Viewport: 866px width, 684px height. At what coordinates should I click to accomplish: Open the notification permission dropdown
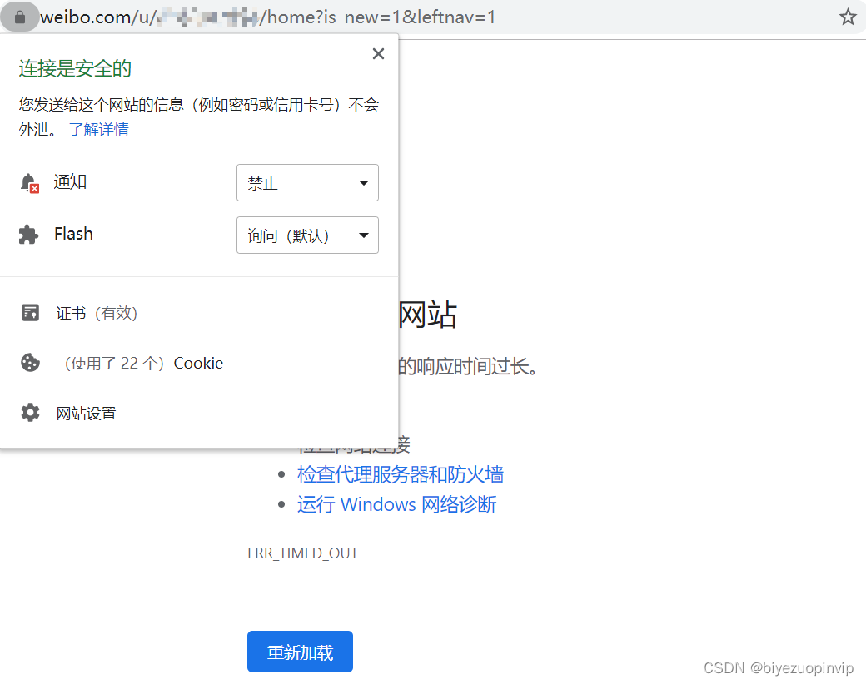307,183
